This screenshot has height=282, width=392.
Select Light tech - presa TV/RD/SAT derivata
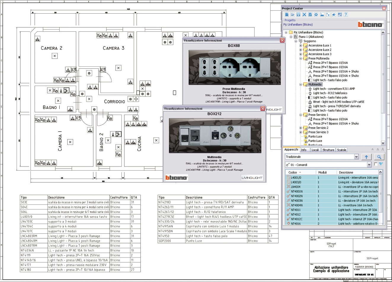coord(337,106)
